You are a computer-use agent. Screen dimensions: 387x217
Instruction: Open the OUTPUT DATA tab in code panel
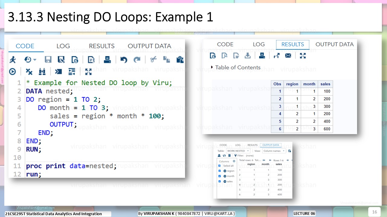(149, 46)
